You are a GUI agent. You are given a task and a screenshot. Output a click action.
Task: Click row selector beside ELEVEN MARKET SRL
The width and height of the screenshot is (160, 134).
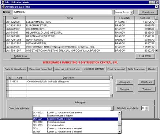click(4, 22)
